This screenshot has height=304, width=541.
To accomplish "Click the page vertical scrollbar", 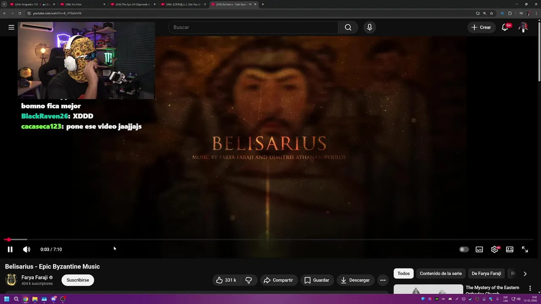I will tap(539, 51).
